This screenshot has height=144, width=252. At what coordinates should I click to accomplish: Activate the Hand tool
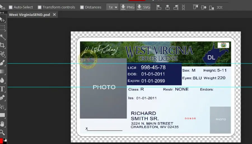click(3, 124)
